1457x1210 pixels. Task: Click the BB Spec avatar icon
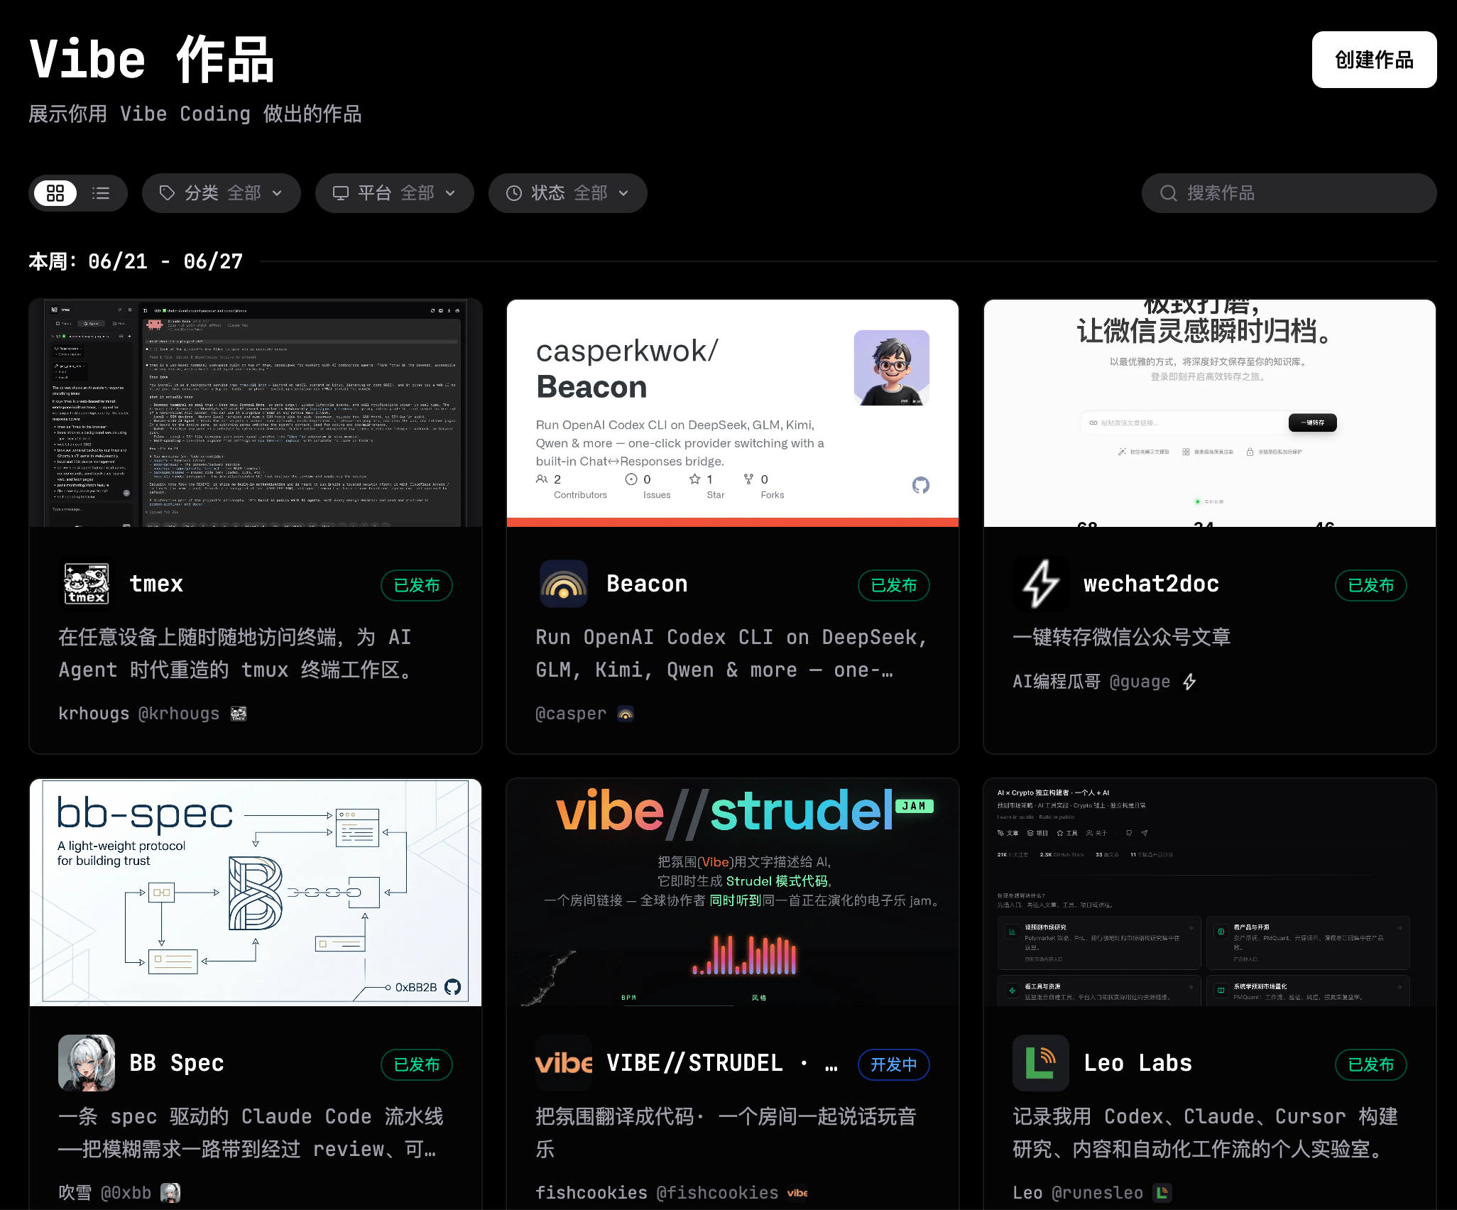pos(87,1063)
